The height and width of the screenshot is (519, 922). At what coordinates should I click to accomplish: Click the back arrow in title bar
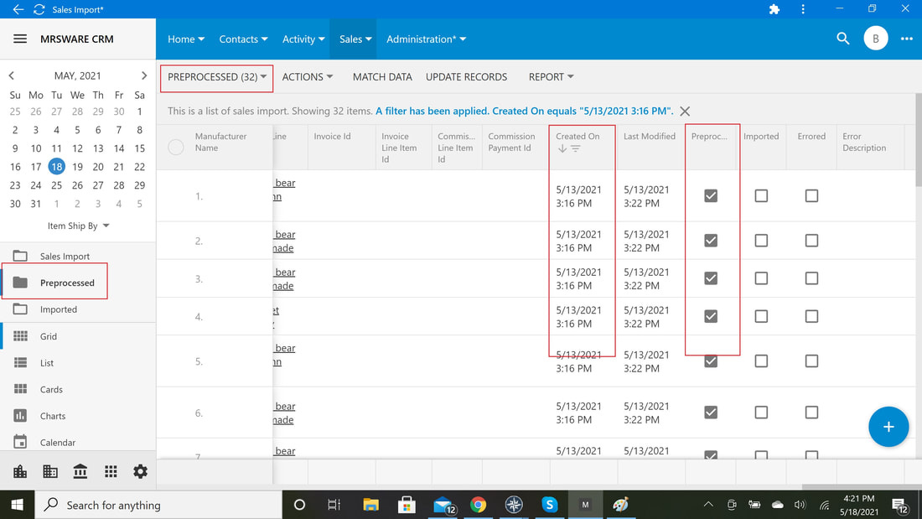(x=18, y=9)
